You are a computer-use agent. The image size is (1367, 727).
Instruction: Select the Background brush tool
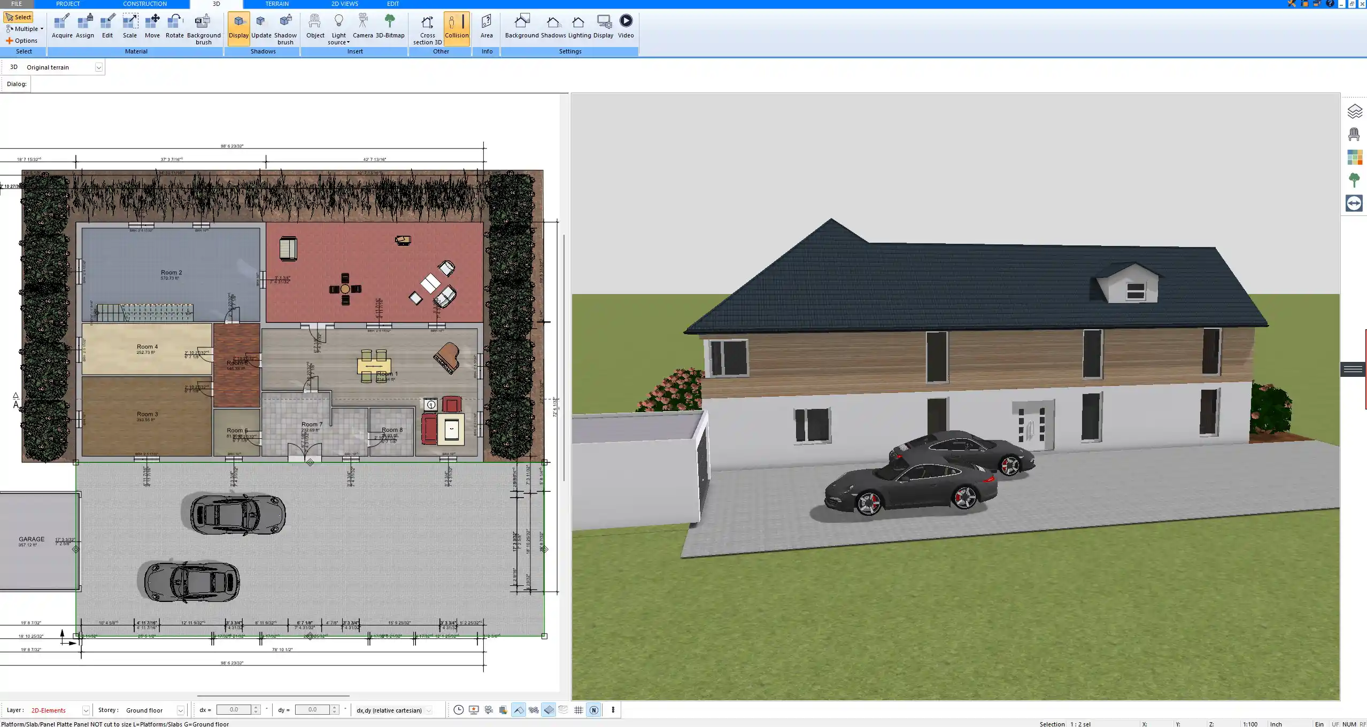pos(204,29)
